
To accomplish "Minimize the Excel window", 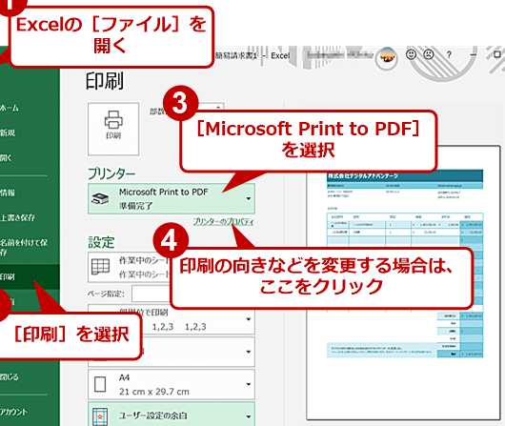I will click(x=474, y=54).
